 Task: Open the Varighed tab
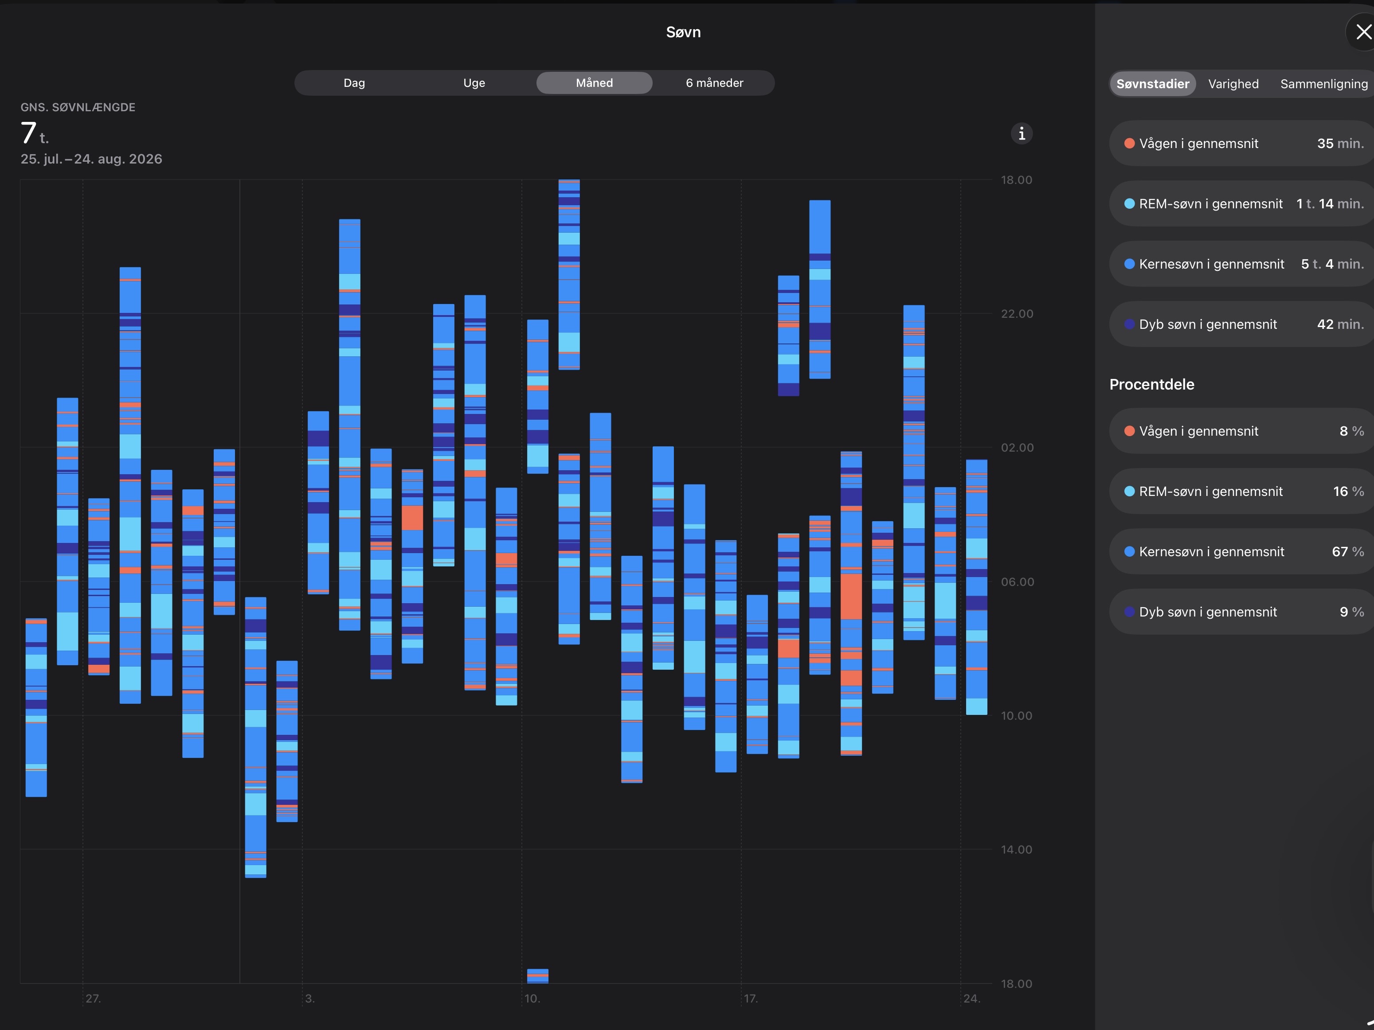pyautogui.click(x=1233, y=84)
